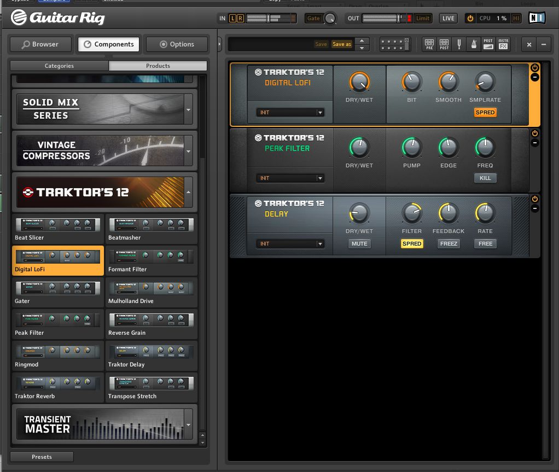The height and width of the screenshot is (472, 559).
Task: Clear the rack with the X icon
Action: 529,44
